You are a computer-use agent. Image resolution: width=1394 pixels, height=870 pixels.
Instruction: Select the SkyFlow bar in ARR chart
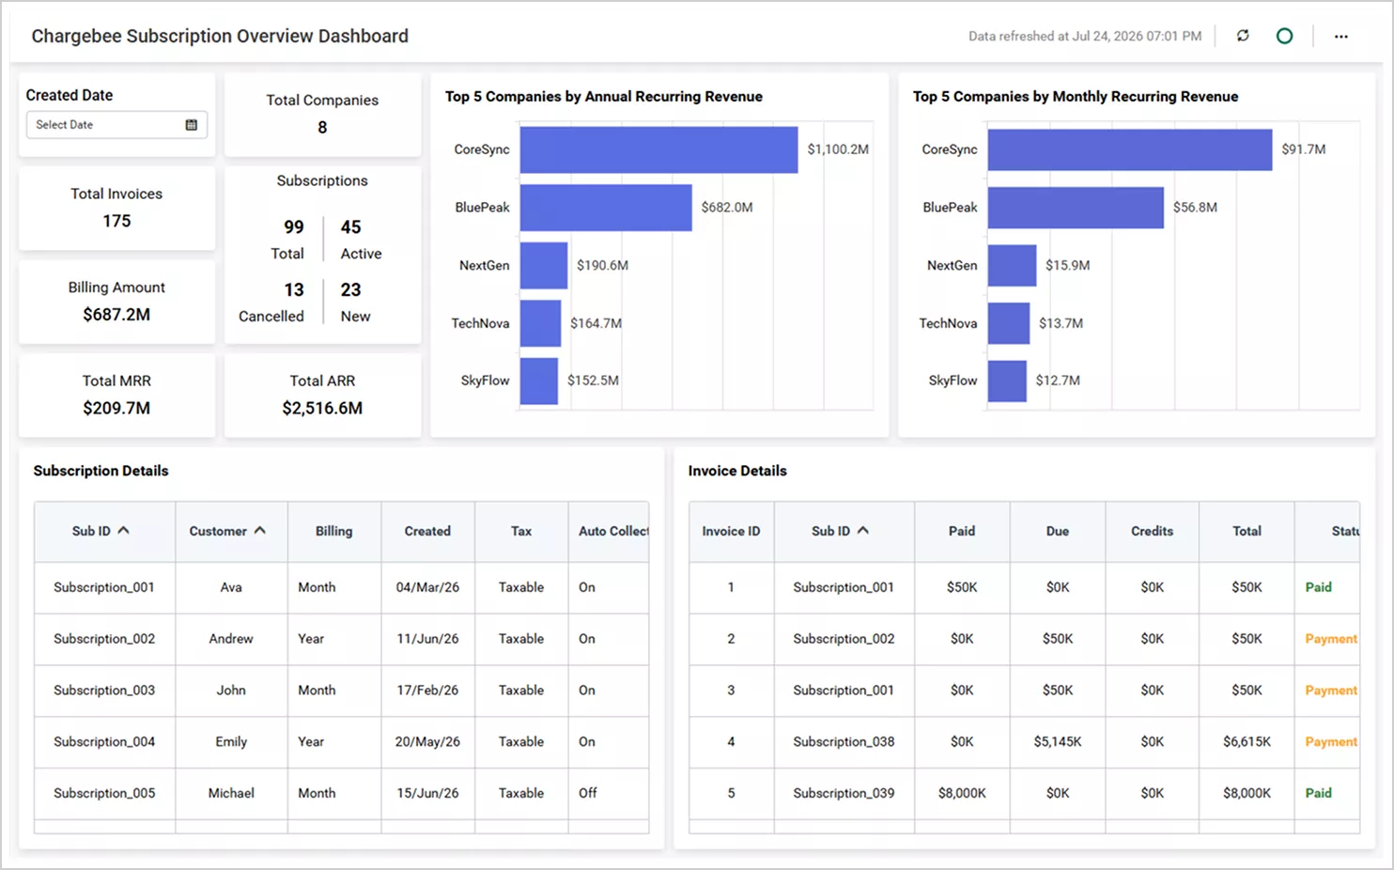539,381
